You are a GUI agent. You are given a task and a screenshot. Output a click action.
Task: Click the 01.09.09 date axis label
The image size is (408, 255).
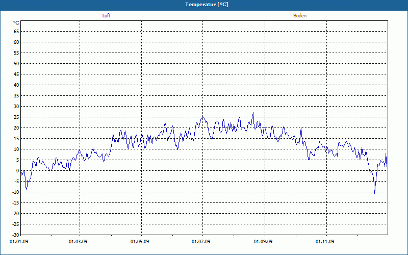coord(263,242)
